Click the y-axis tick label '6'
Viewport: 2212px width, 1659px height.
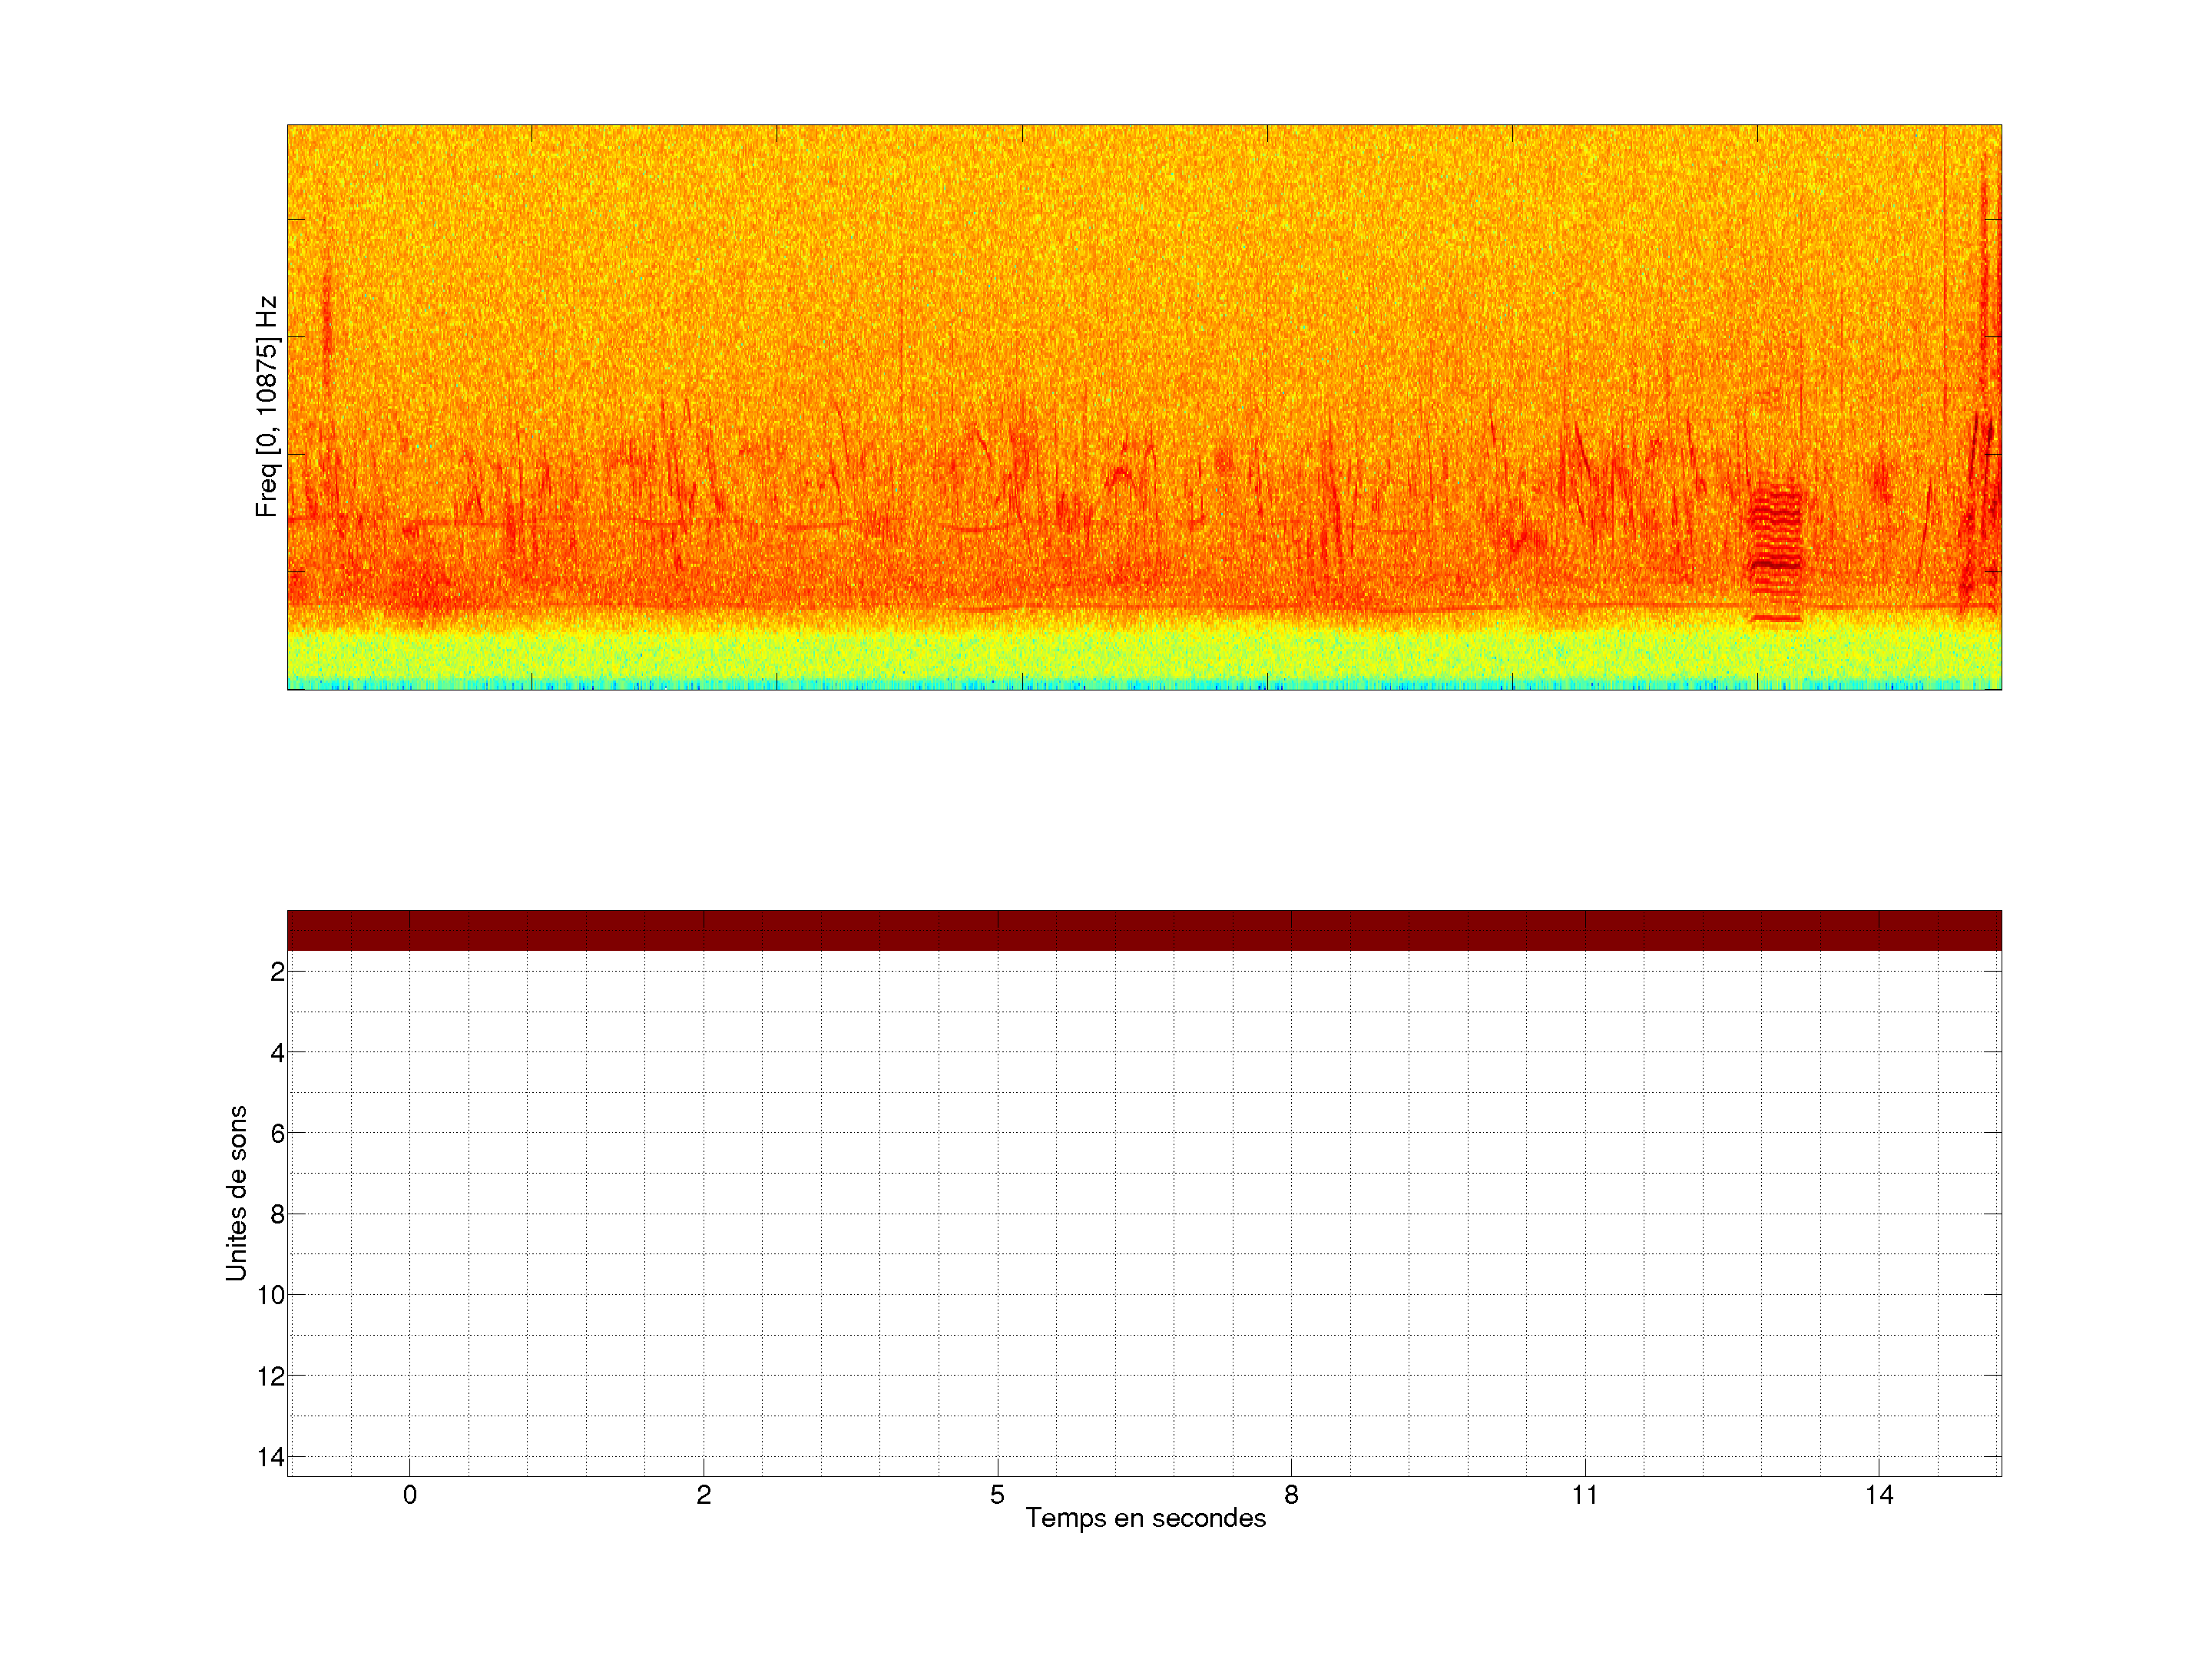[x=277, y=1134]
